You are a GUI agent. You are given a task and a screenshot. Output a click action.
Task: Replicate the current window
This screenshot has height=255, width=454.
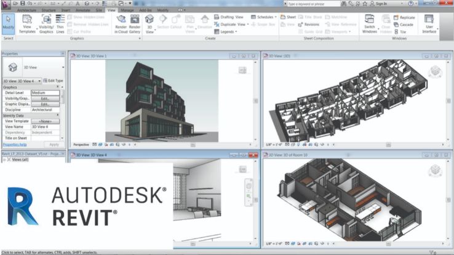click(x=404, y=17)
